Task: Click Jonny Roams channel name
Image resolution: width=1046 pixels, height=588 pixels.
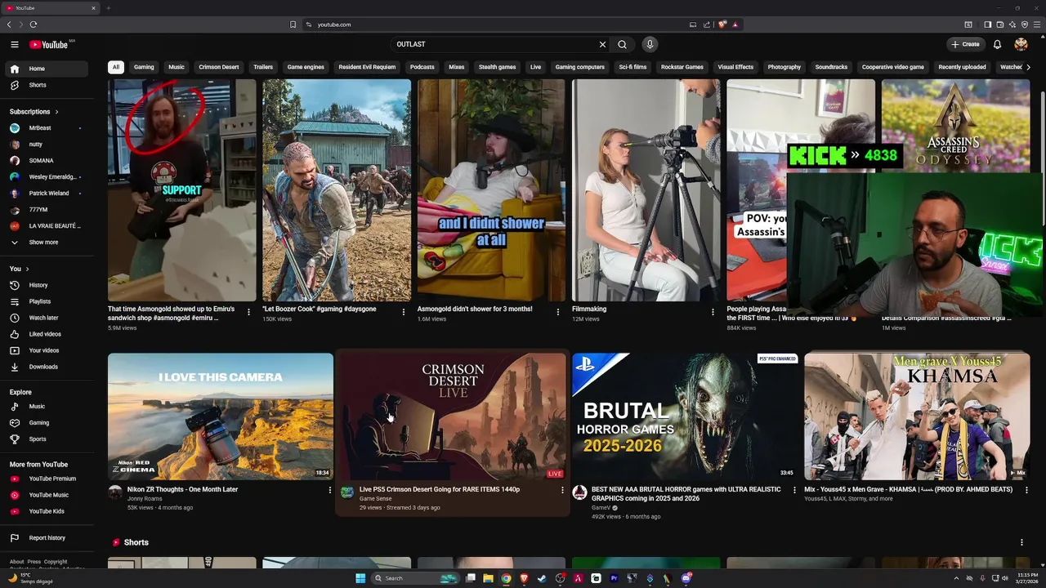Action: pyautogui.click(x=145, y=498)
